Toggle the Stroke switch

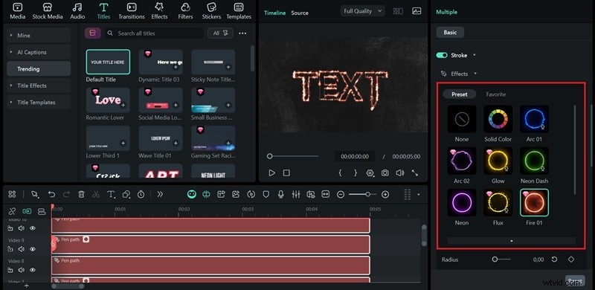click(442, 55)
